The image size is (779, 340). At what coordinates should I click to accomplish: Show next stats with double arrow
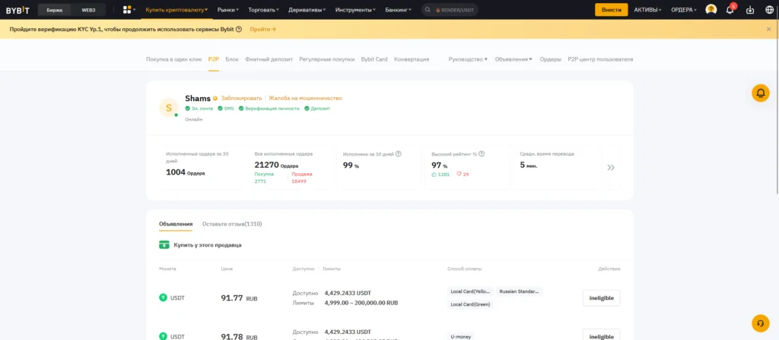(611, 168)
